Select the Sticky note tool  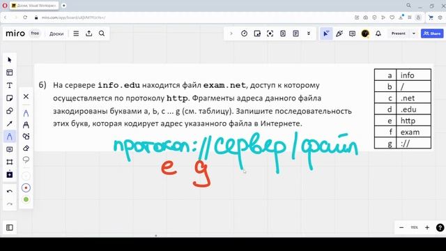coord(10,98)
